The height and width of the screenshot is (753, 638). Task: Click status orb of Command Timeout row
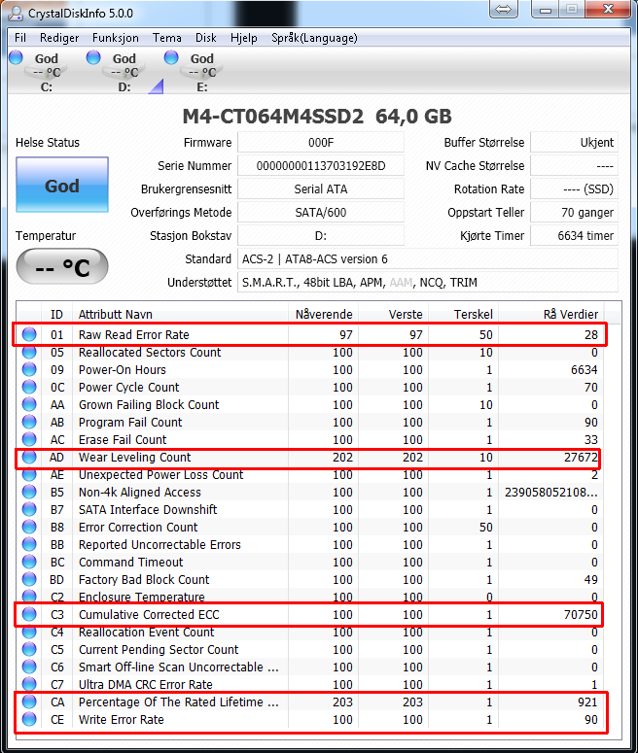29,562
